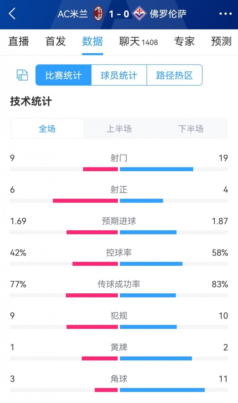Viewport: 238px width, 403px height.
Task: Open the 首发 lineup tab
Action: pos(55,42)
